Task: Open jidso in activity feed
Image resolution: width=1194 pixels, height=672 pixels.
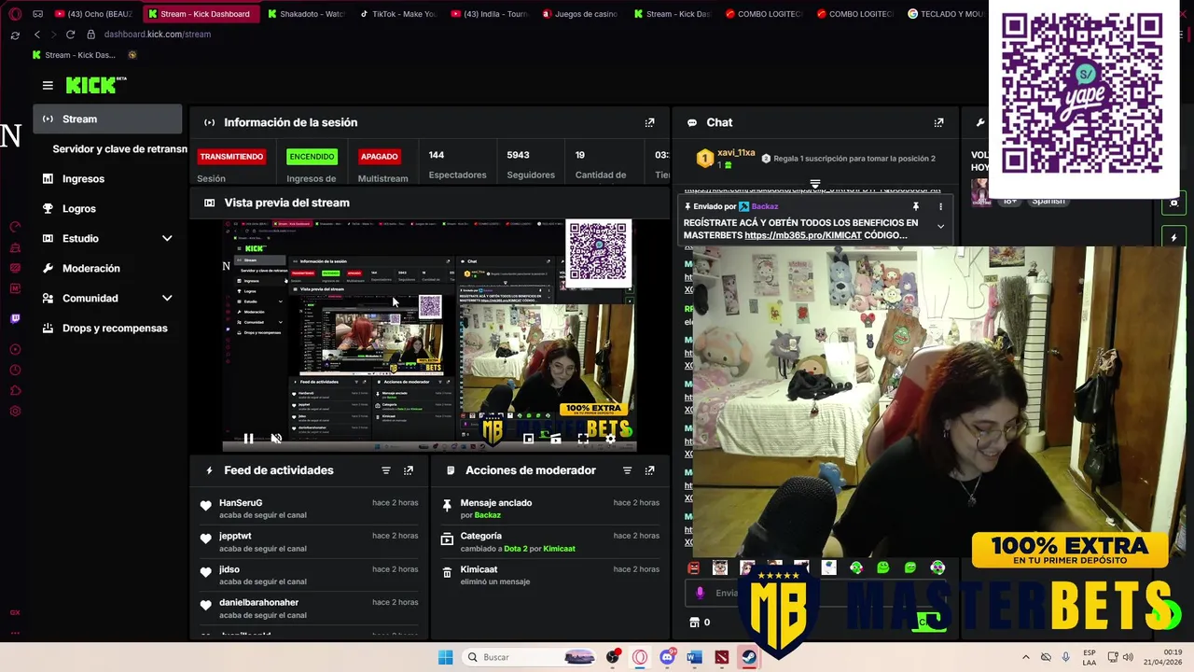Action: tap(229, 569)
